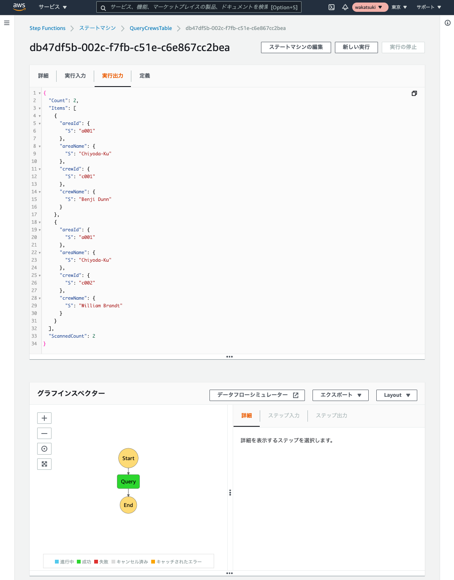Viewport: 454px width, 580px height.
Task: Zoom in on the graph
Action: 44,418
